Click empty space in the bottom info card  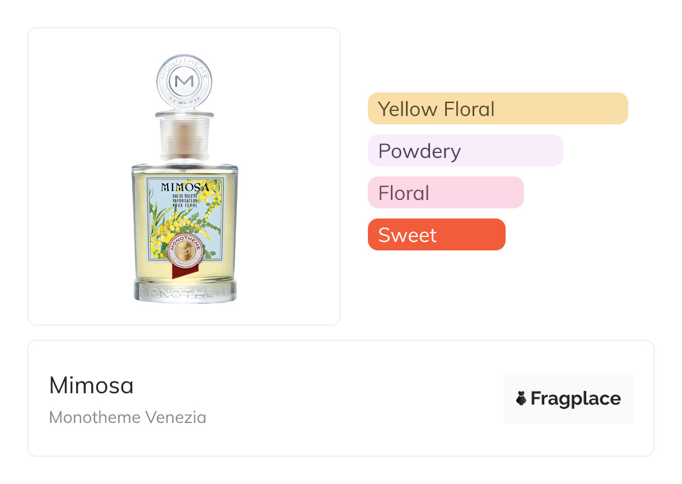click(x=336, y=399)
